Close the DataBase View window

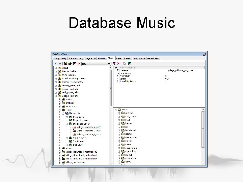204,54
